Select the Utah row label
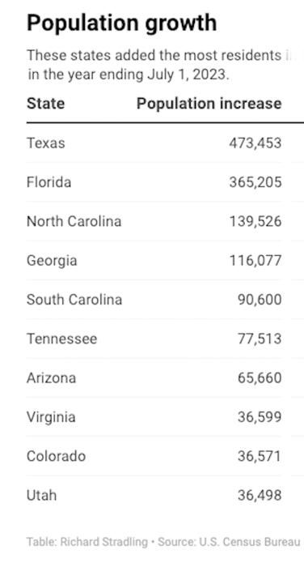 coord(41,495)
